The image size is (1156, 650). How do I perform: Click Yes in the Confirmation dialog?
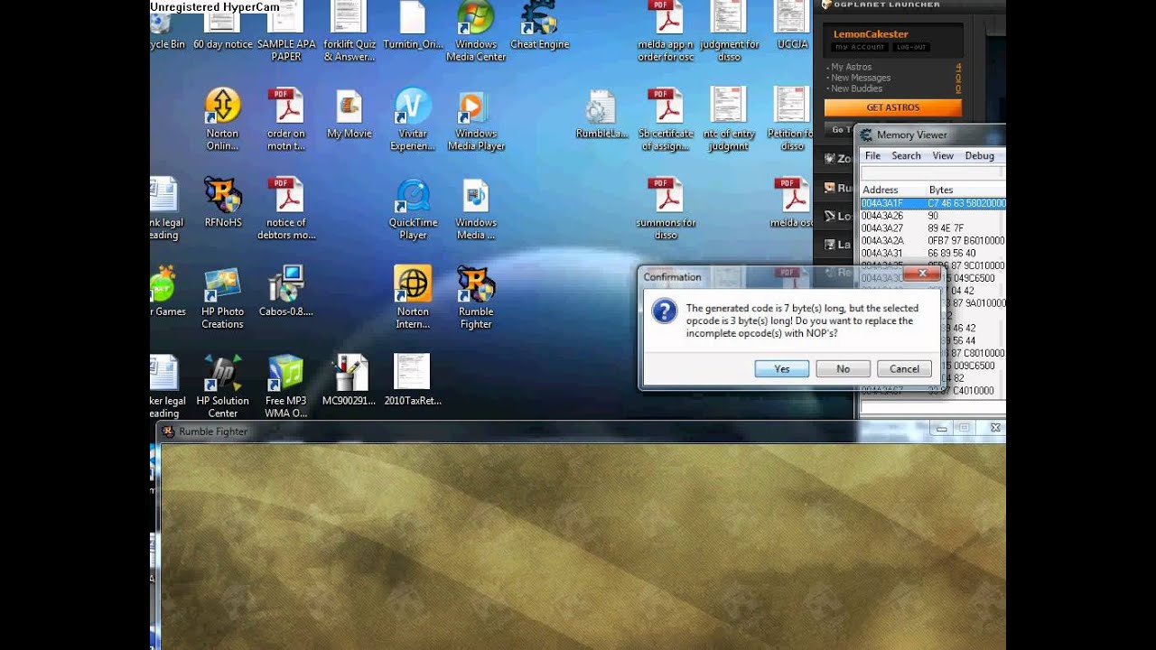pos(782,368)
